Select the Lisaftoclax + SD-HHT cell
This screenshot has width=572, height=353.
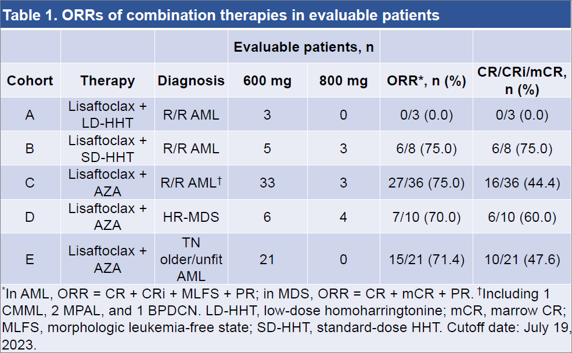pyautogui.click(x=107, y=149)
